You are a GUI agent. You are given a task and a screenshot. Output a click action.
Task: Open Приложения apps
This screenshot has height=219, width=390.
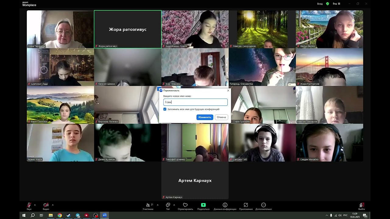pos(246,206)
